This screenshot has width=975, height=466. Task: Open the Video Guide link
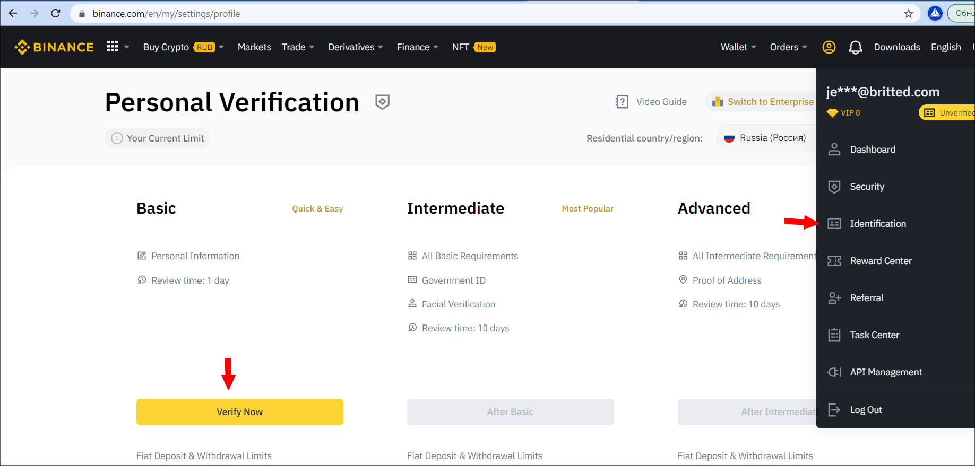tap(661, 102)
